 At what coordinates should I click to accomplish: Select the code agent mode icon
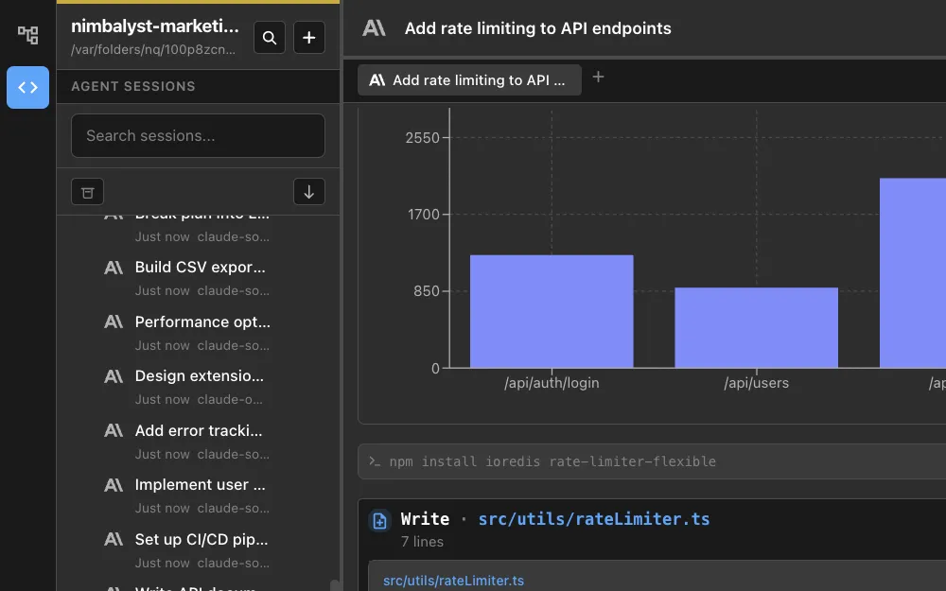(x=27, y=88)
